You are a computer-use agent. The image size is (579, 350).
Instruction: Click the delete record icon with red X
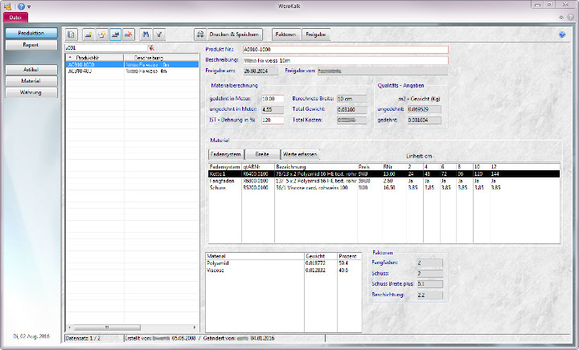(x=129, y=35)
